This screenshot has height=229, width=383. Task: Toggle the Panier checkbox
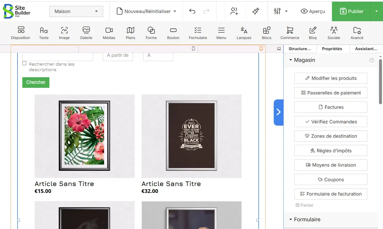[298, 205]
